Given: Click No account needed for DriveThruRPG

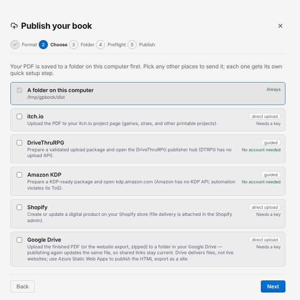Looking at the screenshot, I should point(261,150).
